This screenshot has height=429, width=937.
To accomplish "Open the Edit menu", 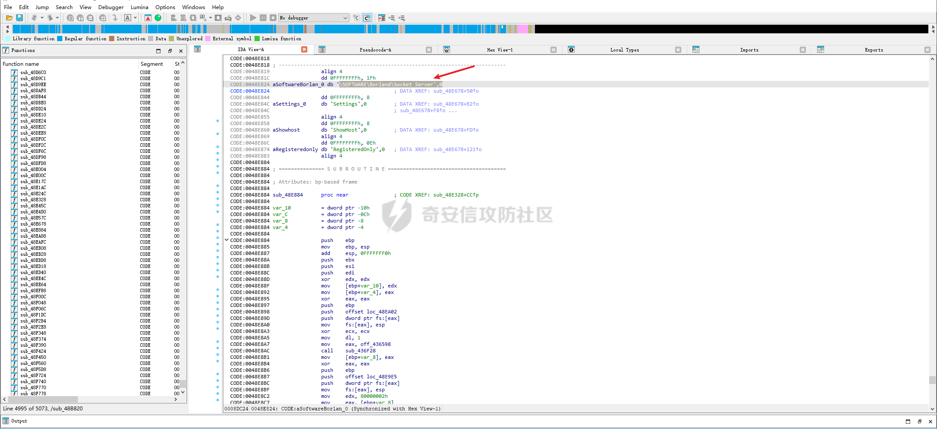I will [24, 7].
